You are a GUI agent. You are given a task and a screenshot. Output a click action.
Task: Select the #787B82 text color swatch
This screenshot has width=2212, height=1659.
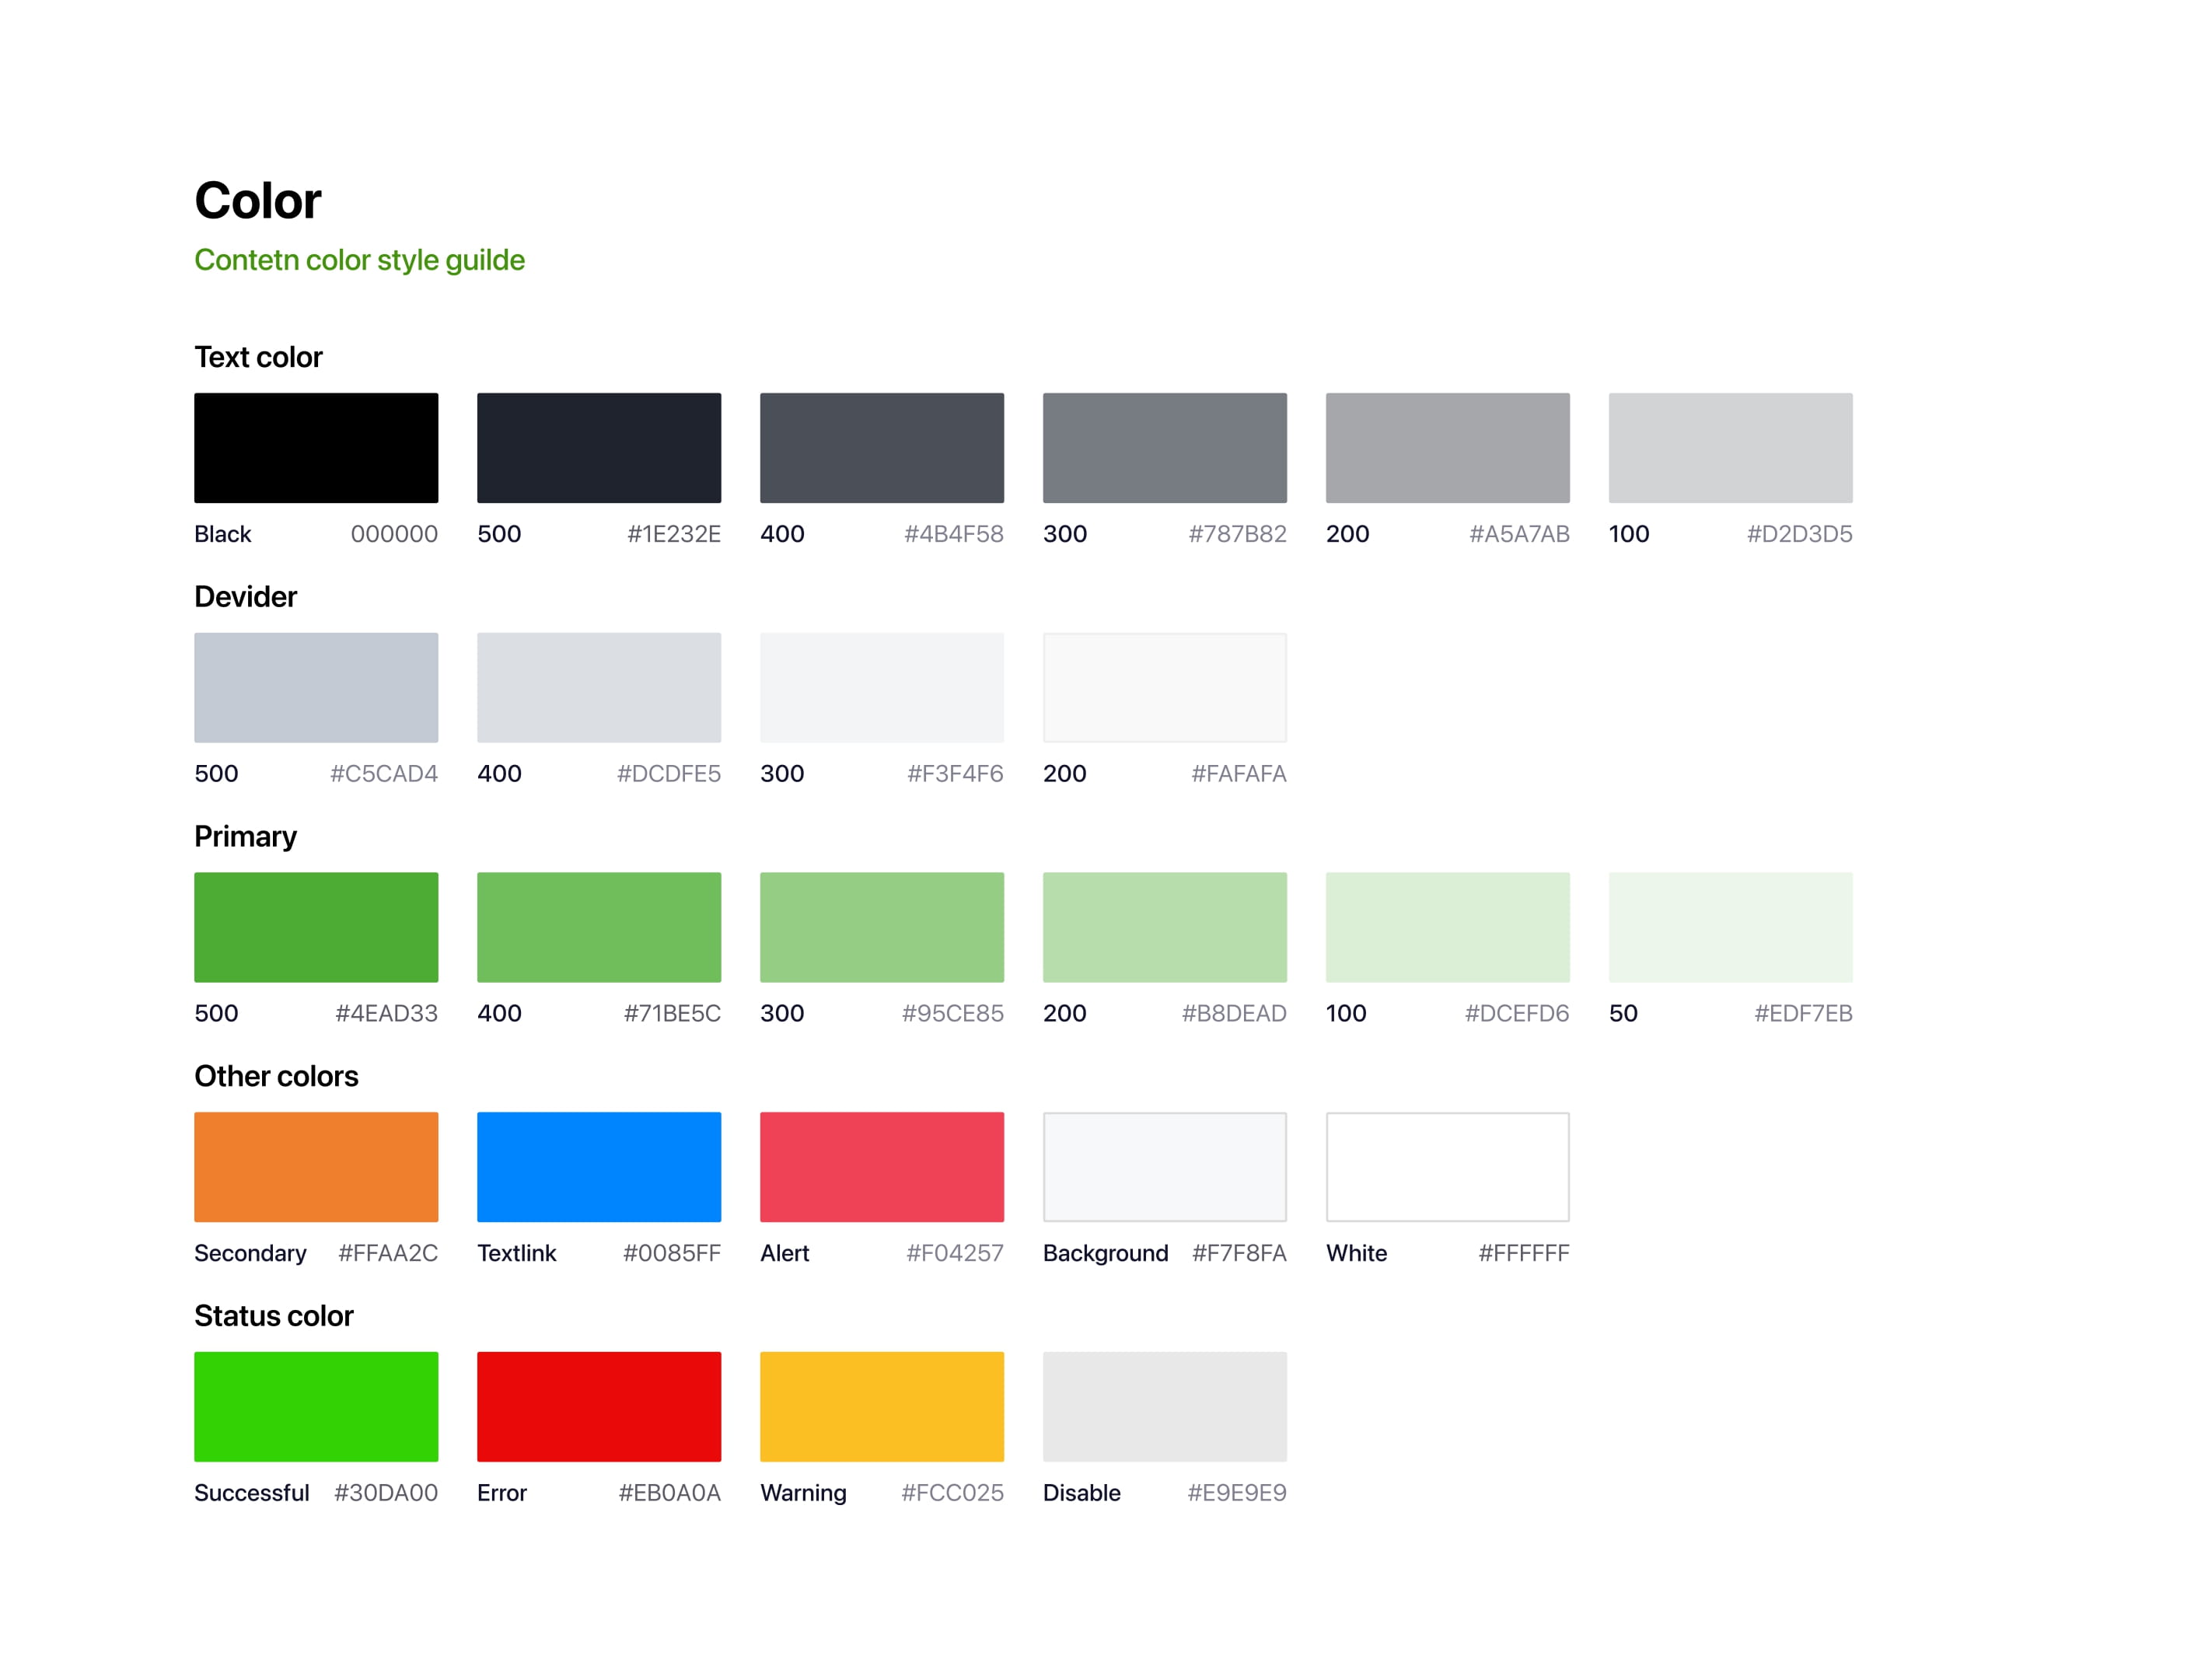pyautogui.click(x=1165, y=448)
